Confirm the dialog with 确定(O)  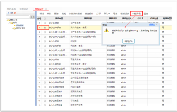pos(128,41)
